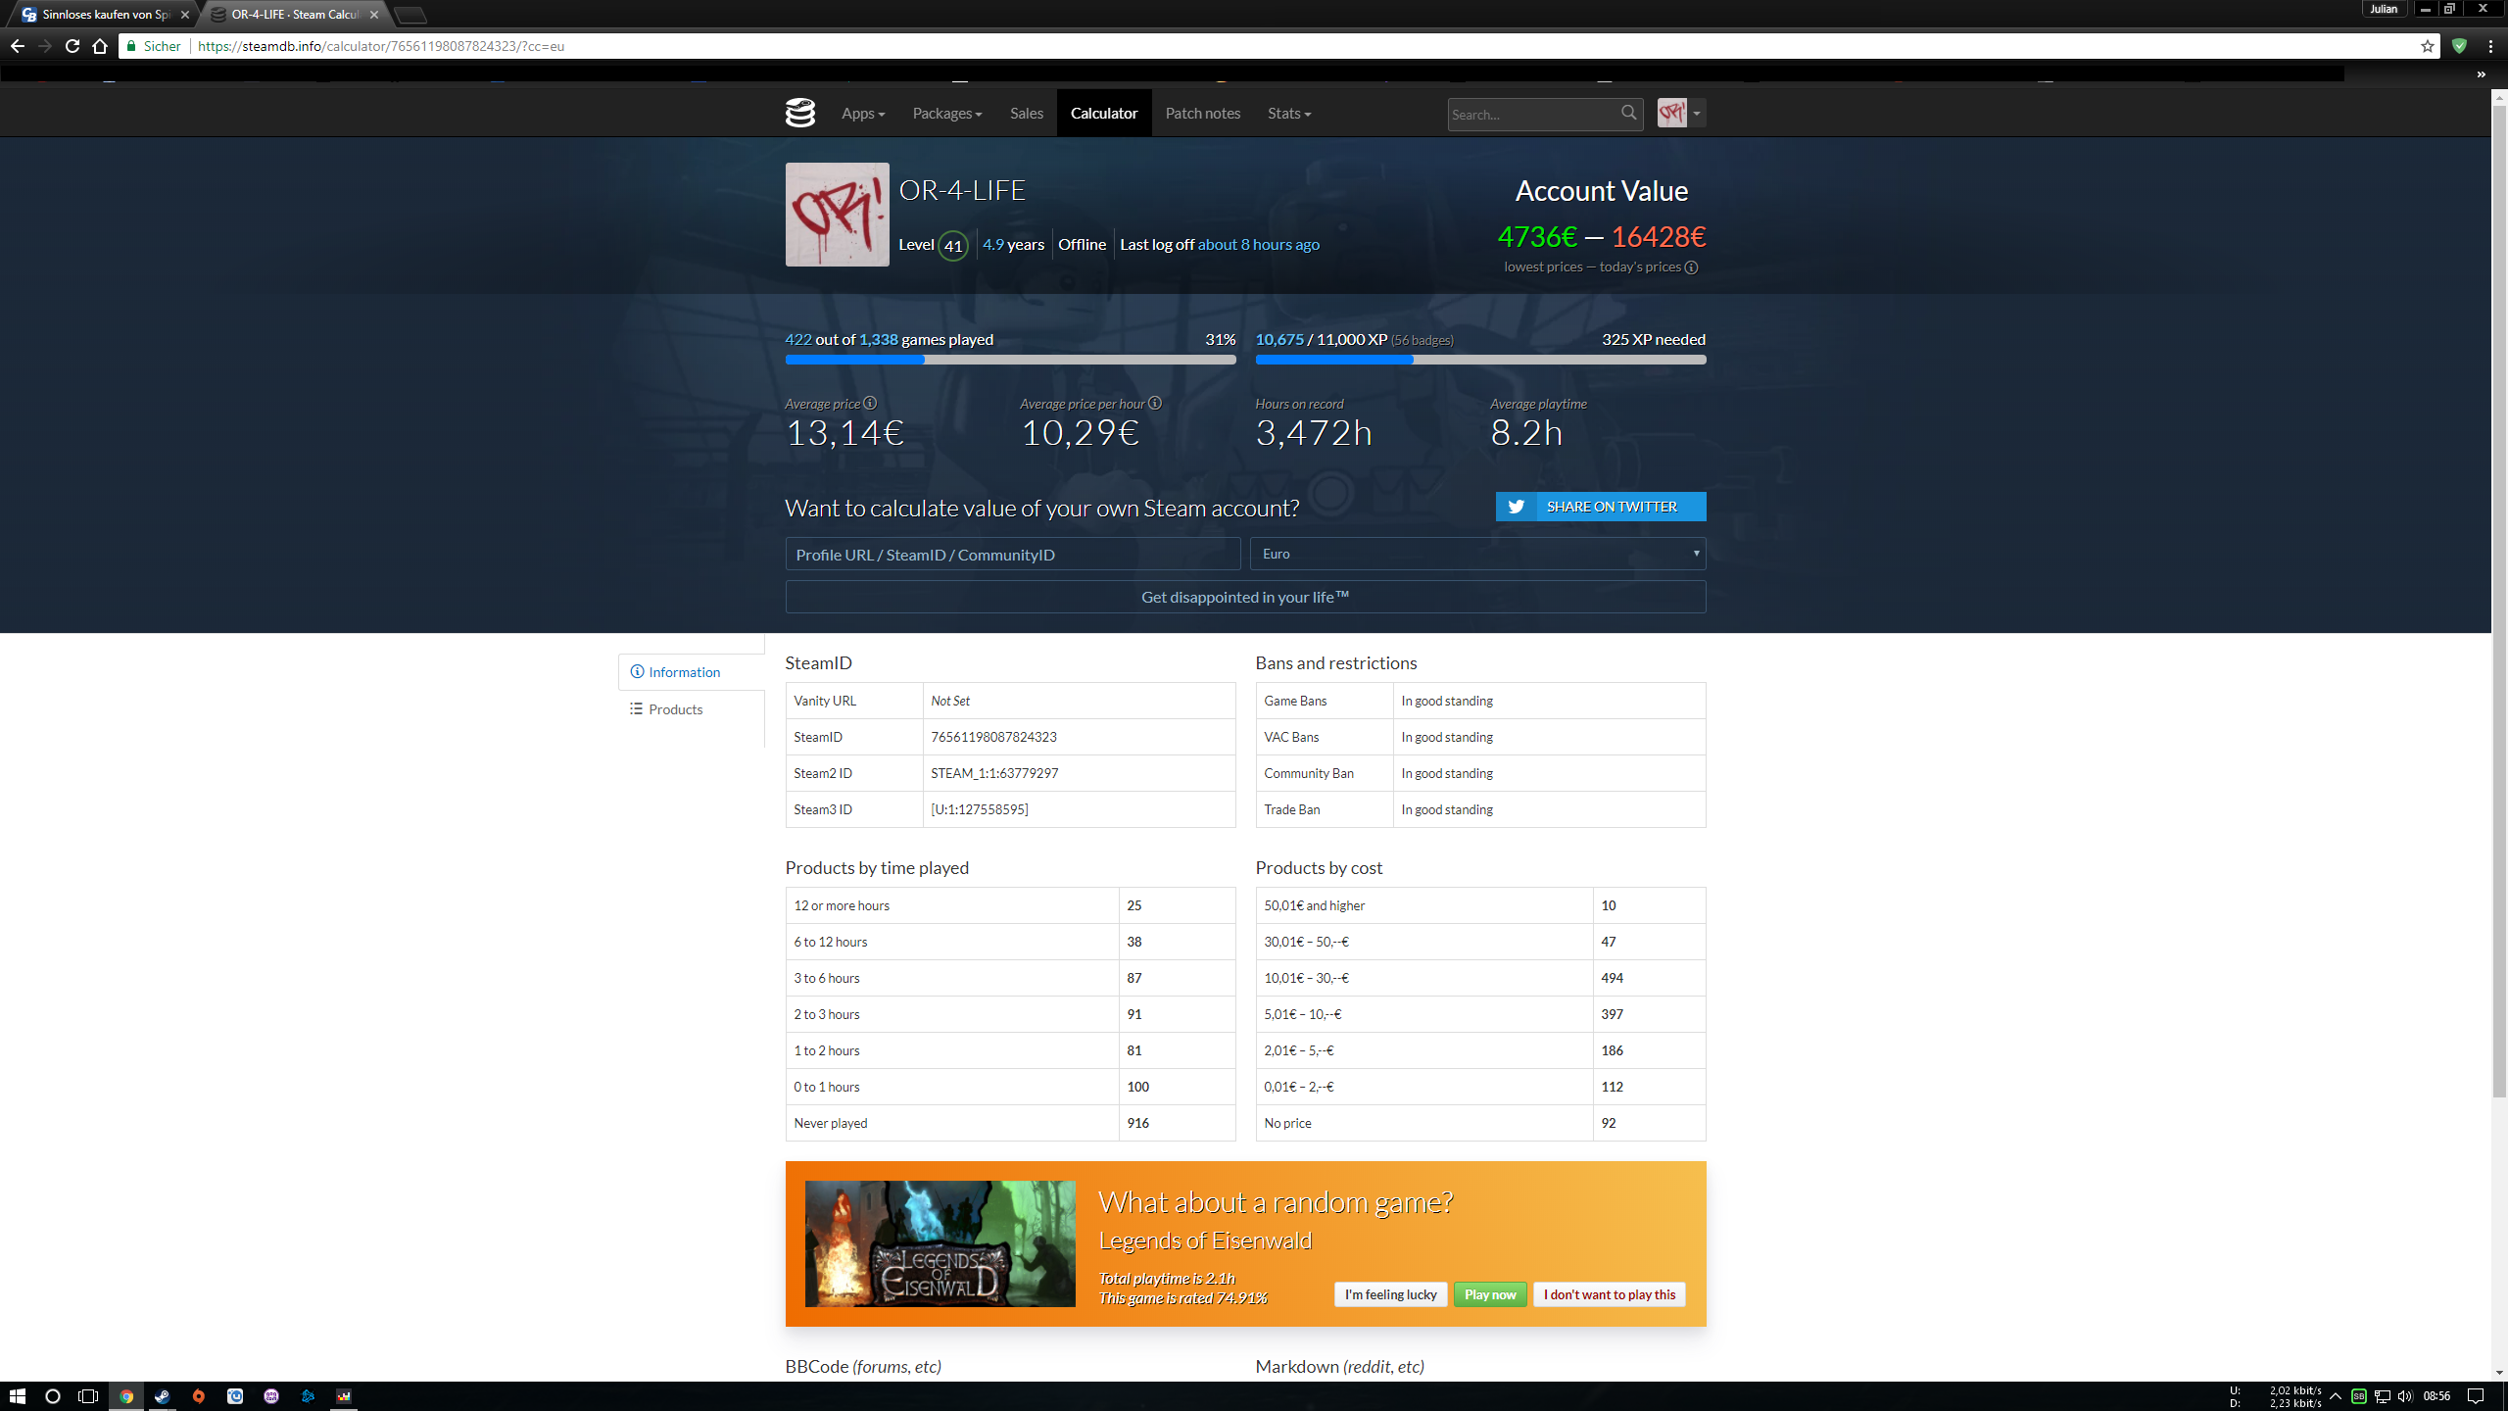Click the Julian Chrome profile button

pos(2384,9)
